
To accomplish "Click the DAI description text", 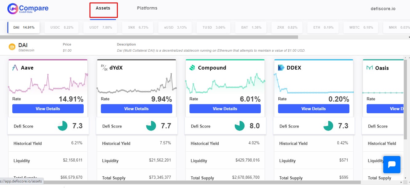I will pos(211,50).
